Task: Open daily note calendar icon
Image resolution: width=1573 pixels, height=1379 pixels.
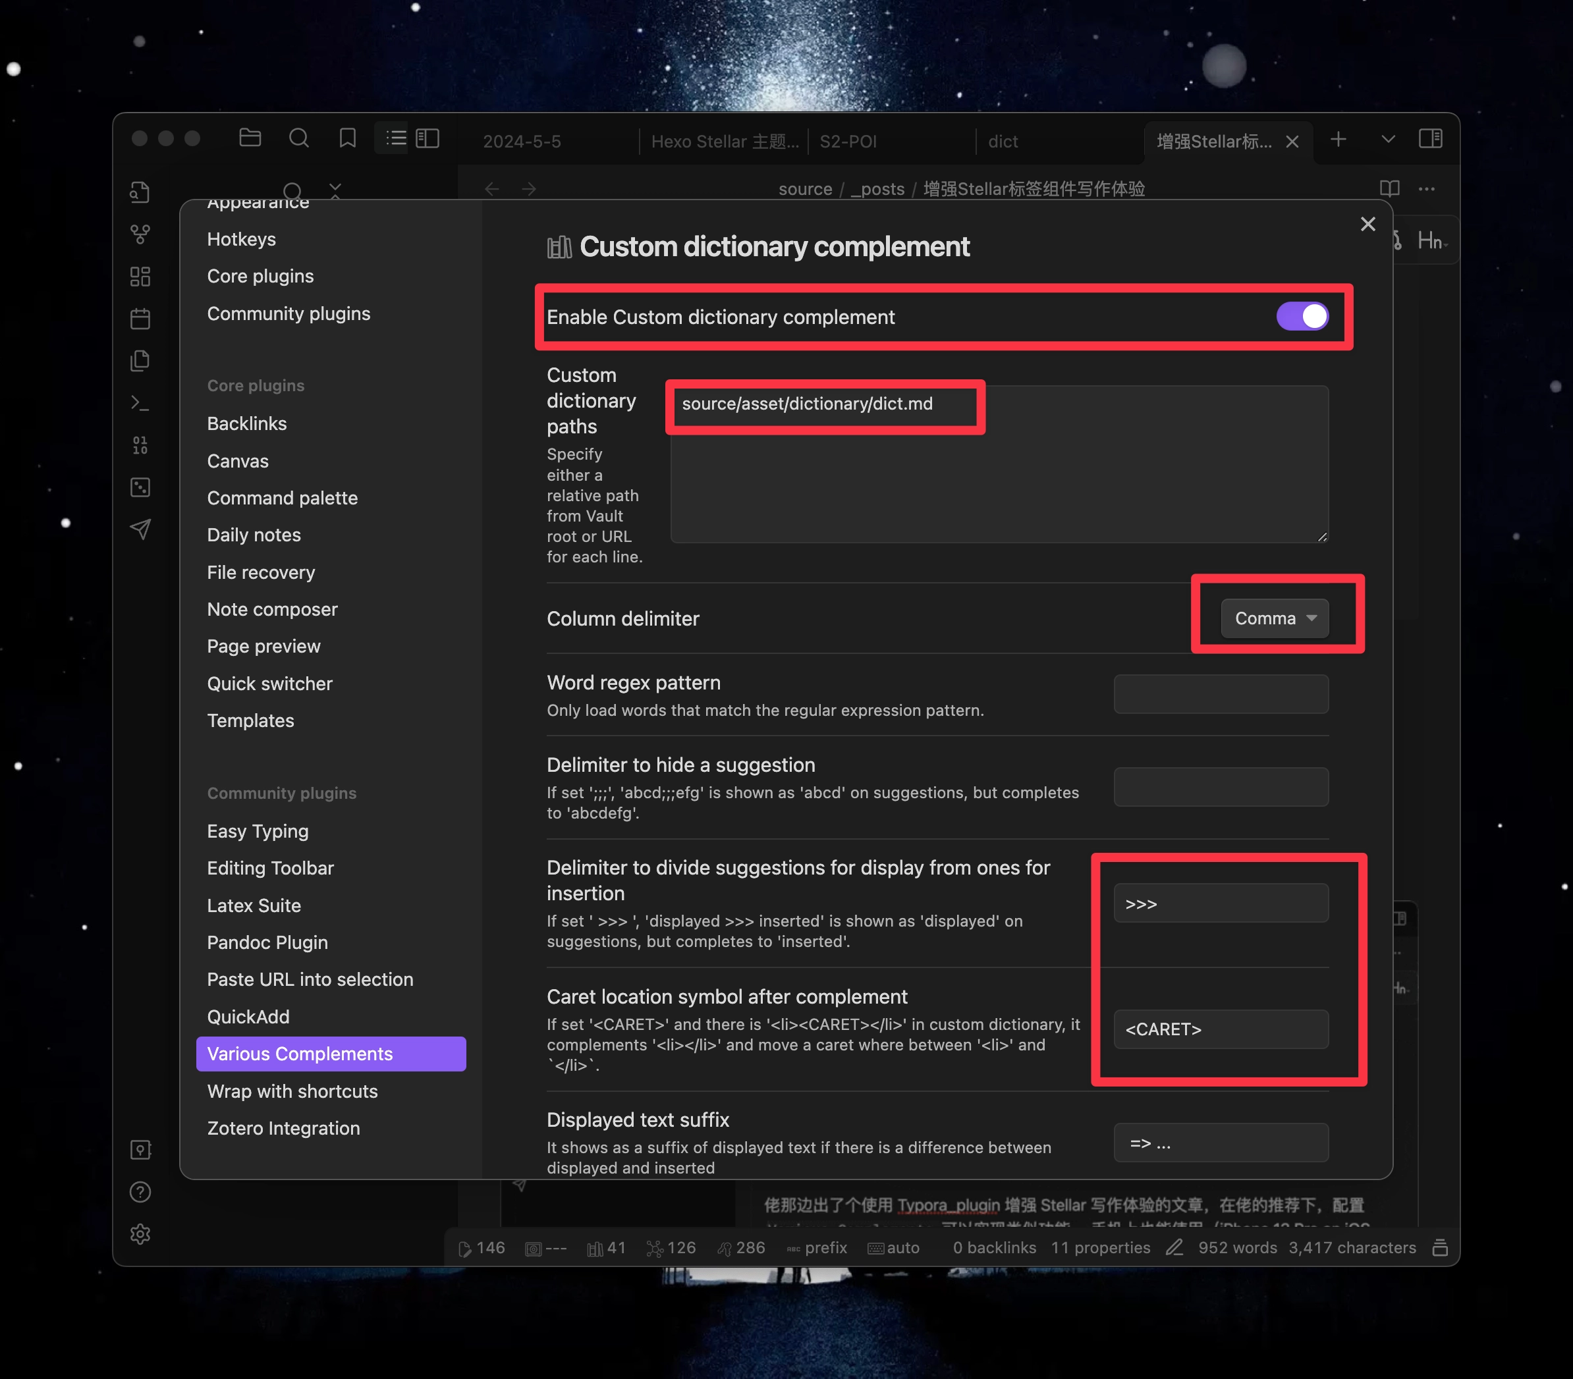Action: pyautogui.click(x=140, y=319)
